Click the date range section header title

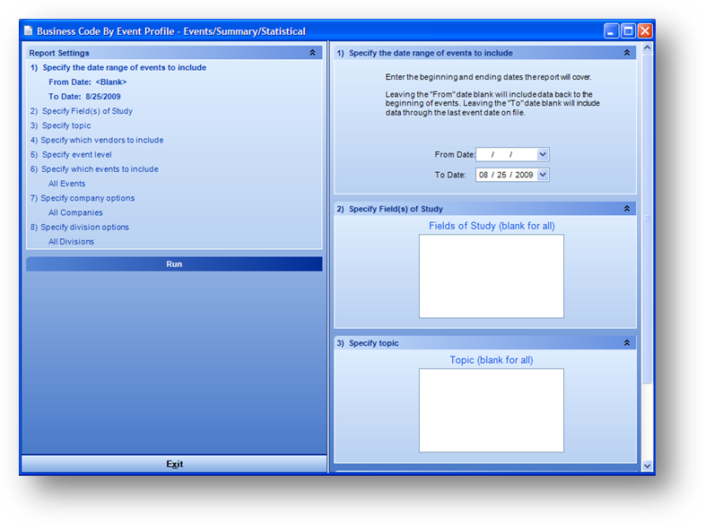431,53
